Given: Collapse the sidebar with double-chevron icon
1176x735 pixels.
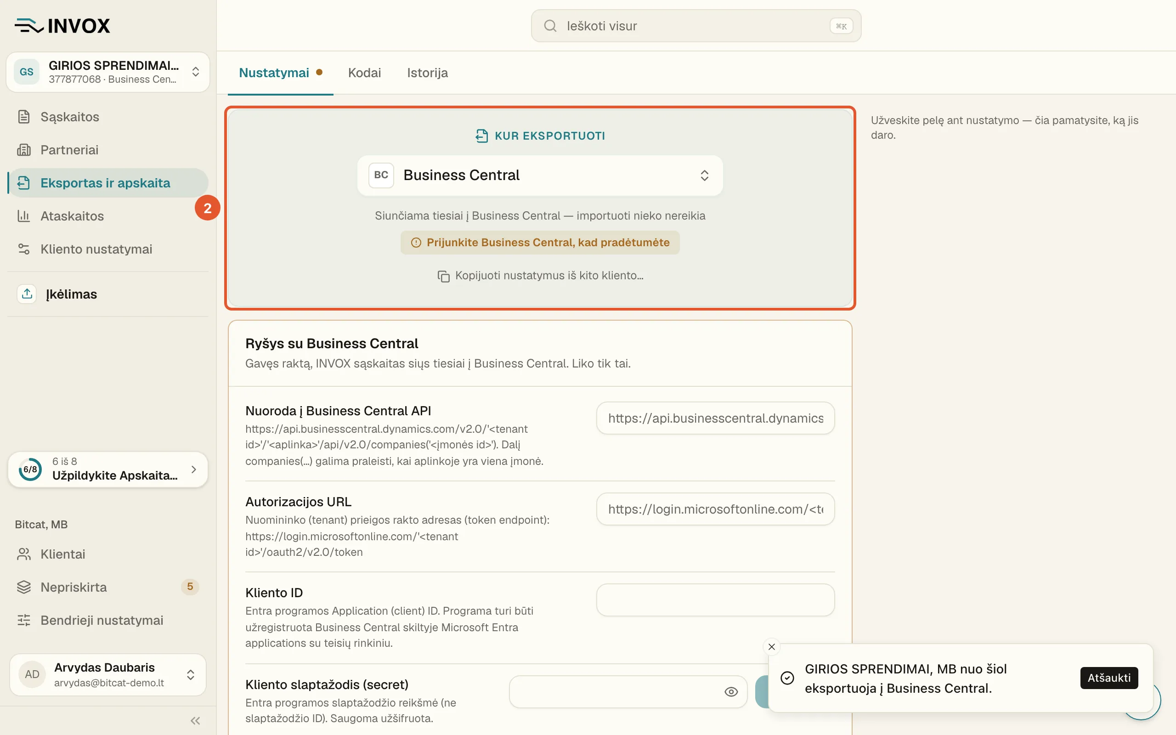Looking at the screenshot, I should [x=195, y=720].
